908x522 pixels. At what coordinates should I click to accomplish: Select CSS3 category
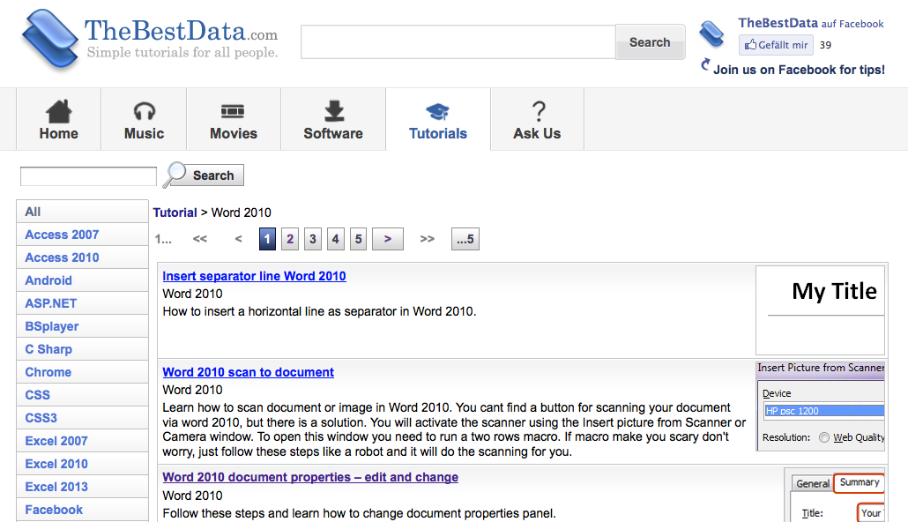click(x=82, y=418)
